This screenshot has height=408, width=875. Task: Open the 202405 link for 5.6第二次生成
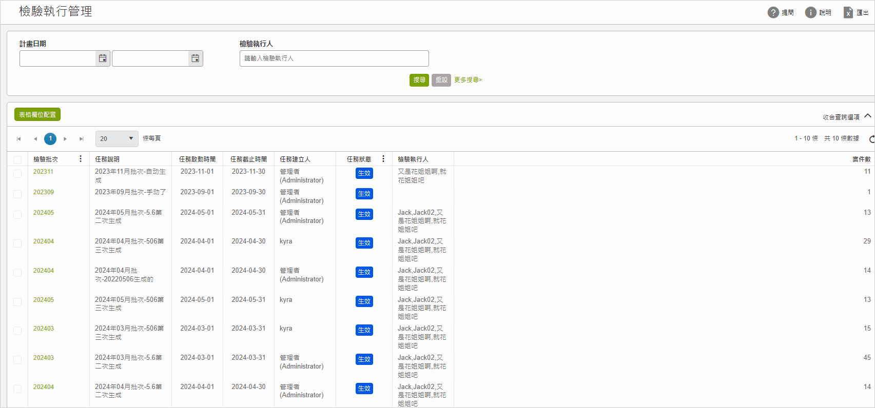click(44, 213)
